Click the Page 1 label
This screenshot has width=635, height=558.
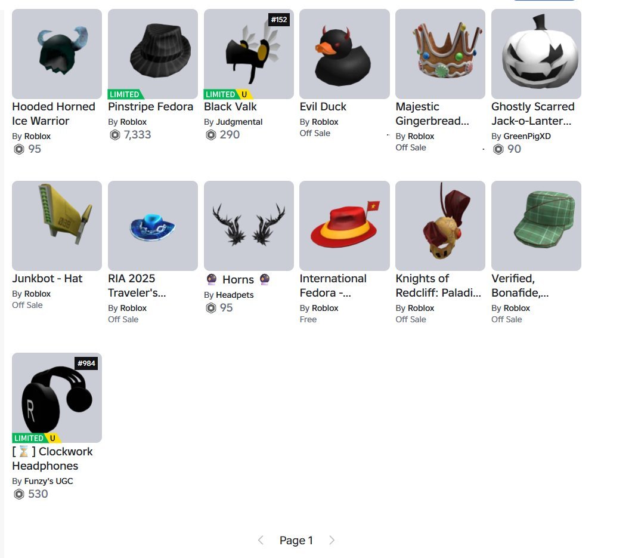tap(296, 540)
